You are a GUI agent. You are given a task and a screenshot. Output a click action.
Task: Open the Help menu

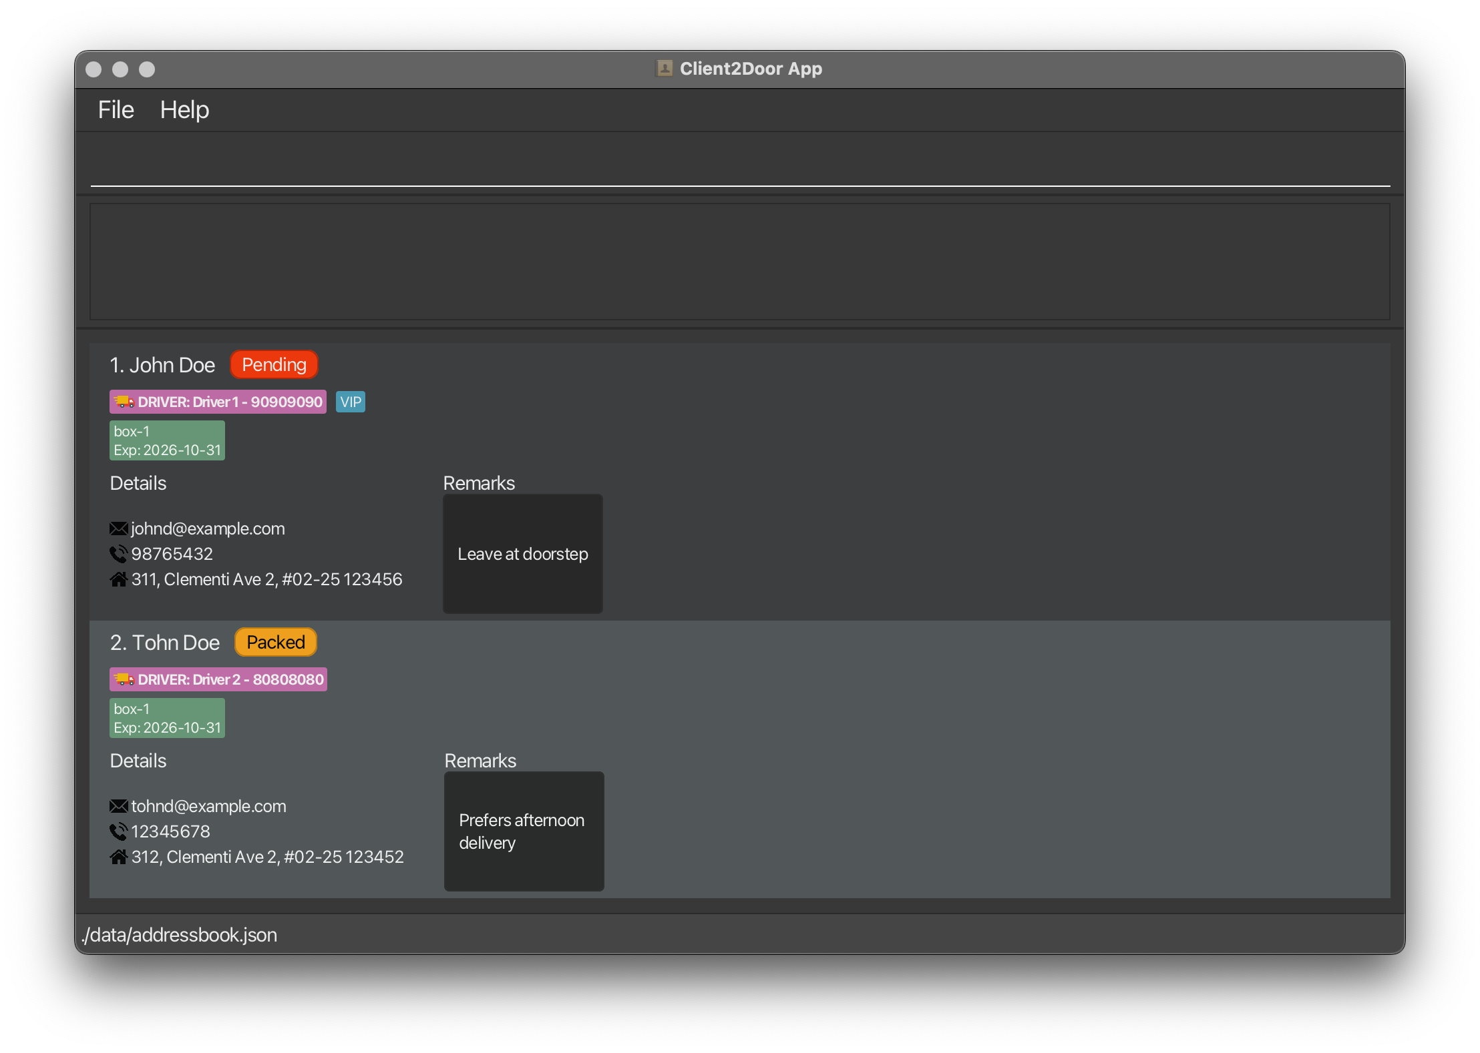tap(184, 110)
